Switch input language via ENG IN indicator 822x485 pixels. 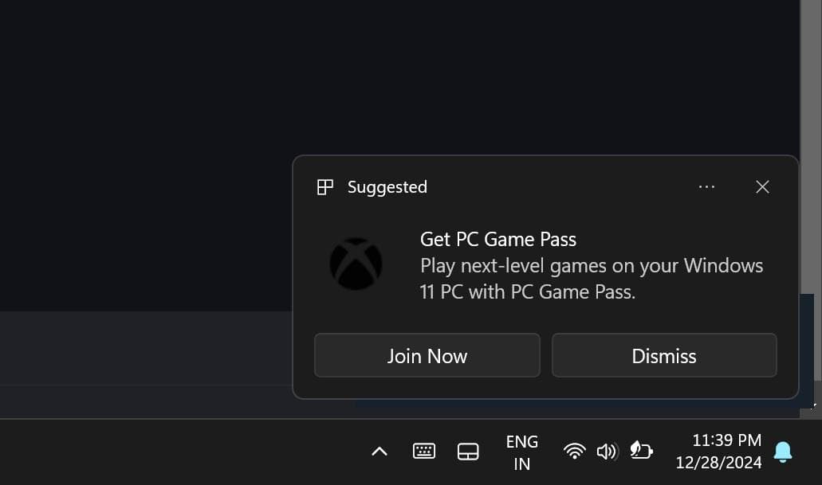(x=522, y=451)
